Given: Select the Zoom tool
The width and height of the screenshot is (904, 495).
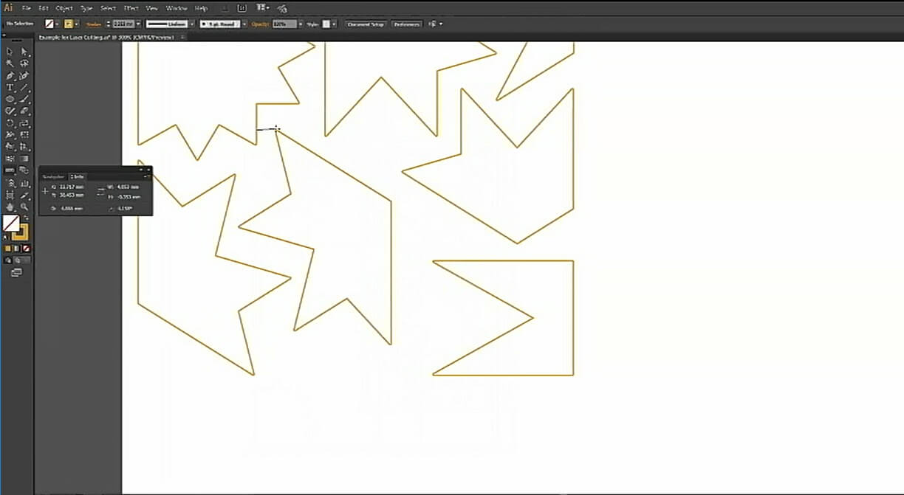Looking at the screenshot, I should pos(24,207).
